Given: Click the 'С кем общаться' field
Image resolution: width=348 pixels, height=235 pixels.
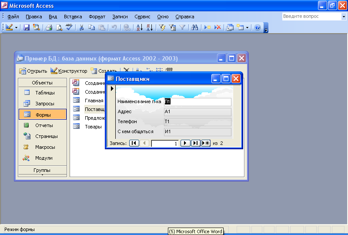Looking at the screenshot, I should (197, 132).
